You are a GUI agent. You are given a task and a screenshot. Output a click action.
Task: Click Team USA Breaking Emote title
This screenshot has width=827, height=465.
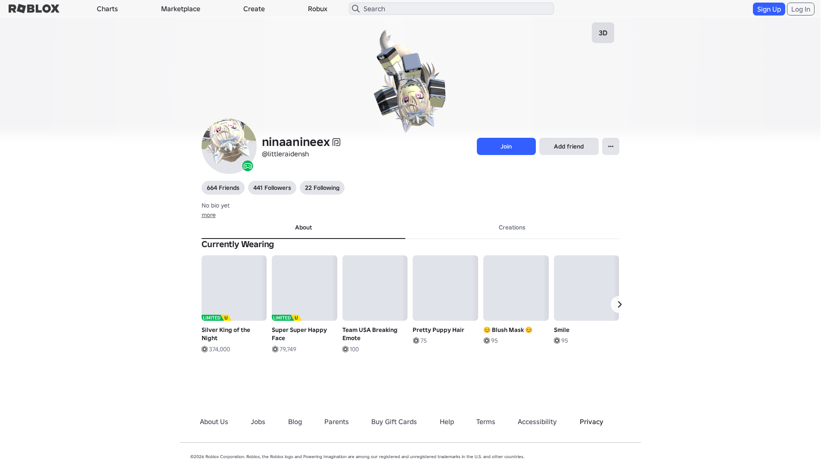point(370,334)
